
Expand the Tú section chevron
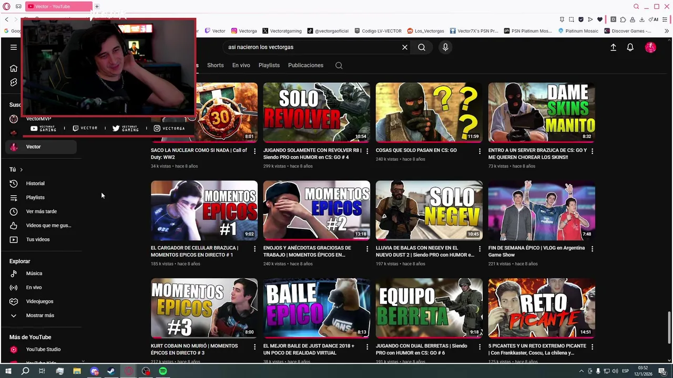click(x=21, y=170)
